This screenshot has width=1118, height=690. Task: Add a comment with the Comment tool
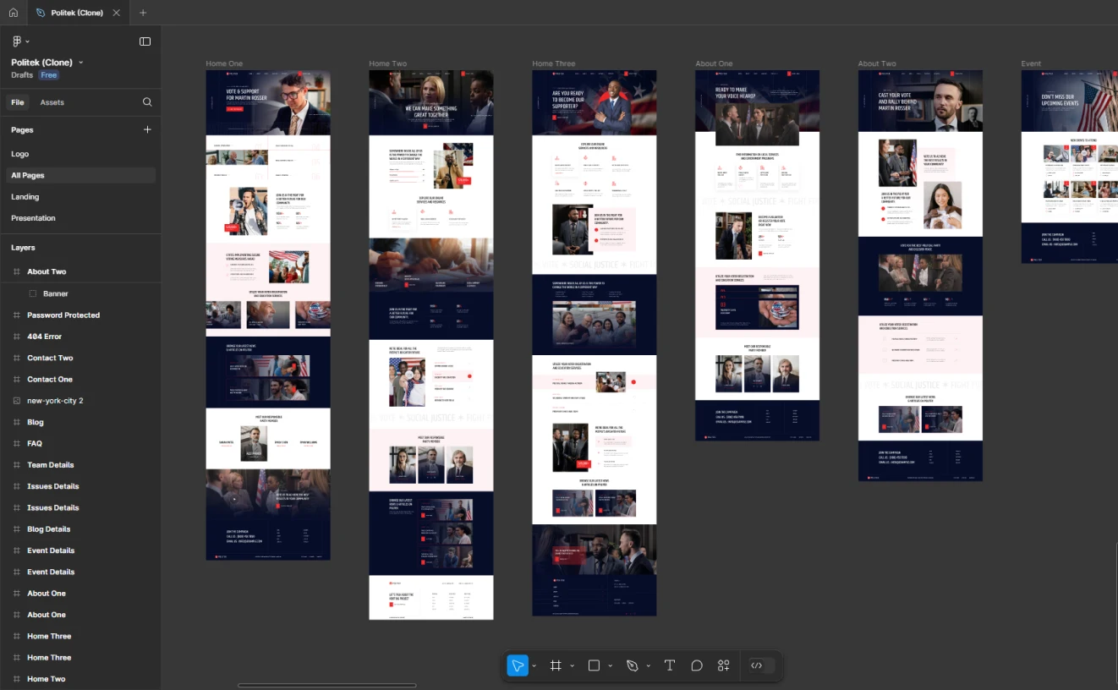click(697, 665)
